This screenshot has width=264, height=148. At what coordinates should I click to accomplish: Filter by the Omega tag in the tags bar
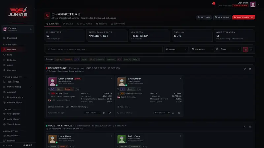(x=68, y=59)
